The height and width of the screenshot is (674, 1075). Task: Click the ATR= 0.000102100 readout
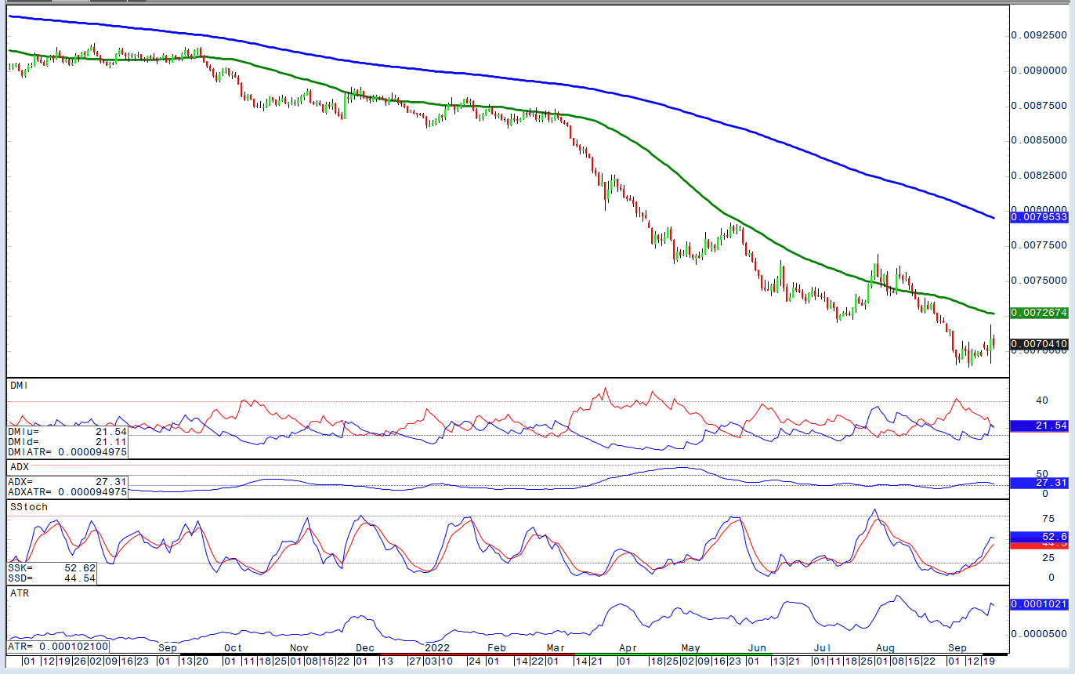[58, 647]
